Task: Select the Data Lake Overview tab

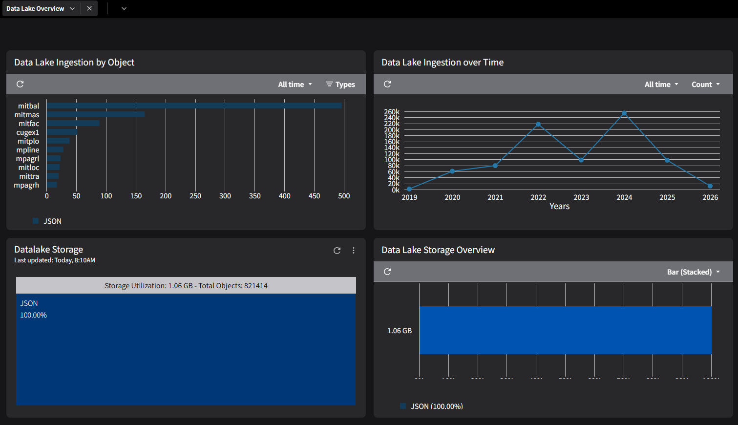Action: (35, 8)
